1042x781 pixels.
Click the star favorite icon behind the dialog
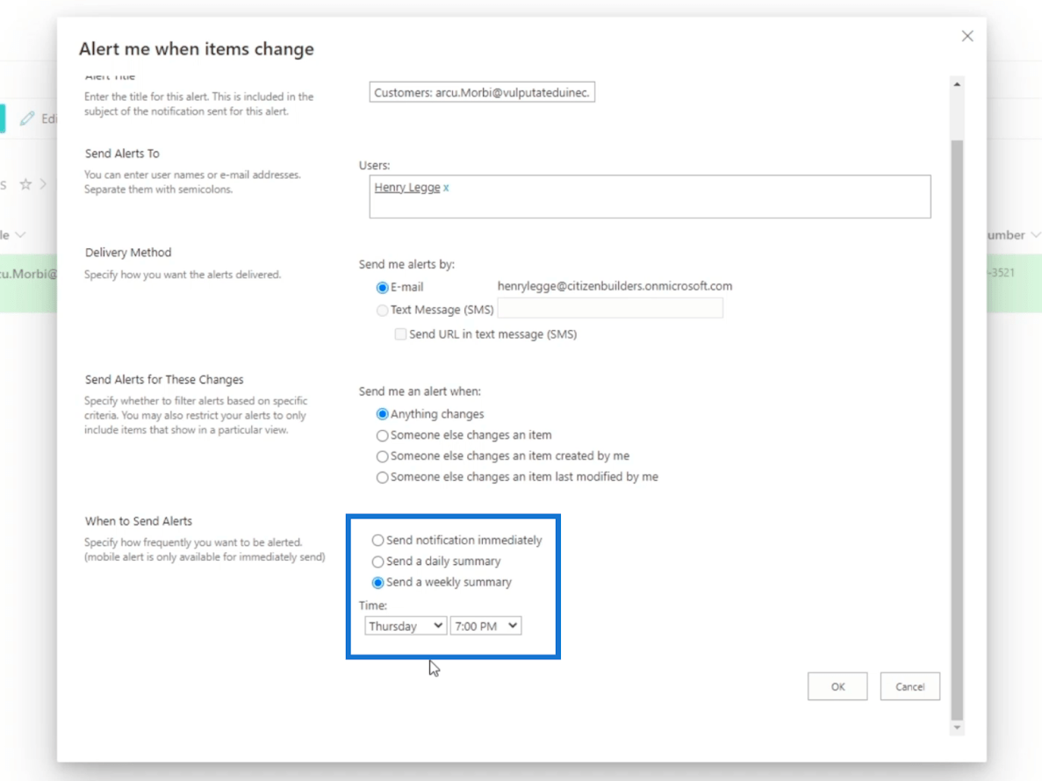pos(26,184)
